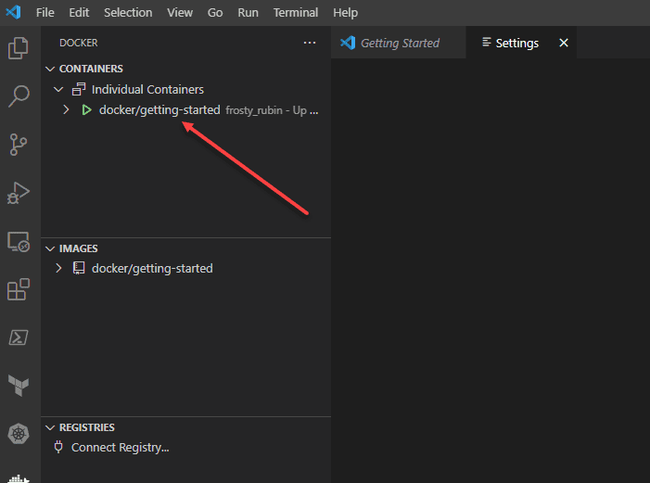Select 'docker/getting-started' label under IMAGES
This screenshot has height=483, width=650.
152,269
